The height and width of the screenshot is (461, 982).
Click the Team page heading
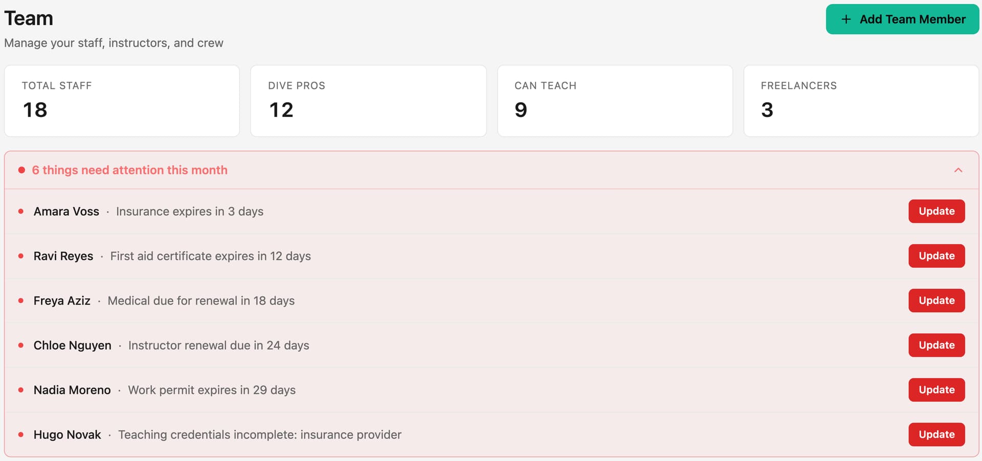pyautogui.click(x=29, y=18)
